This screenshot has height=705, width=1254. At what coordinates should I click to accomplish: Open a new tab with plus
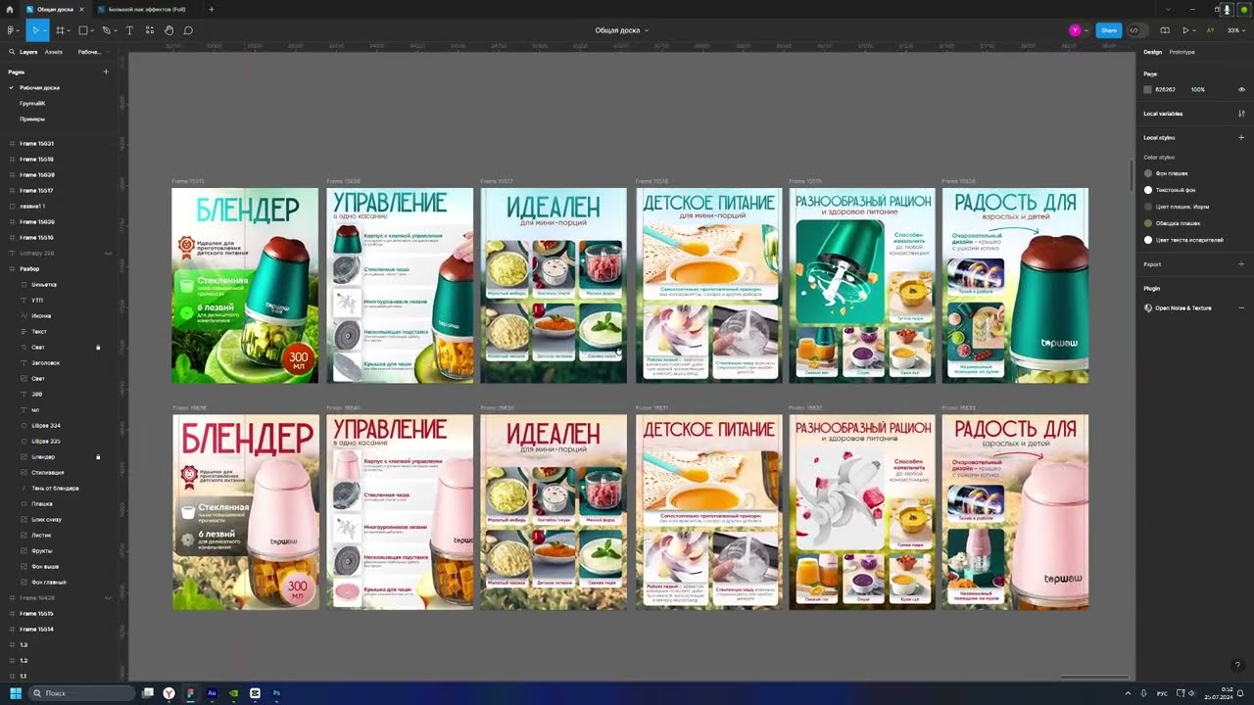[x=212, y=9]
